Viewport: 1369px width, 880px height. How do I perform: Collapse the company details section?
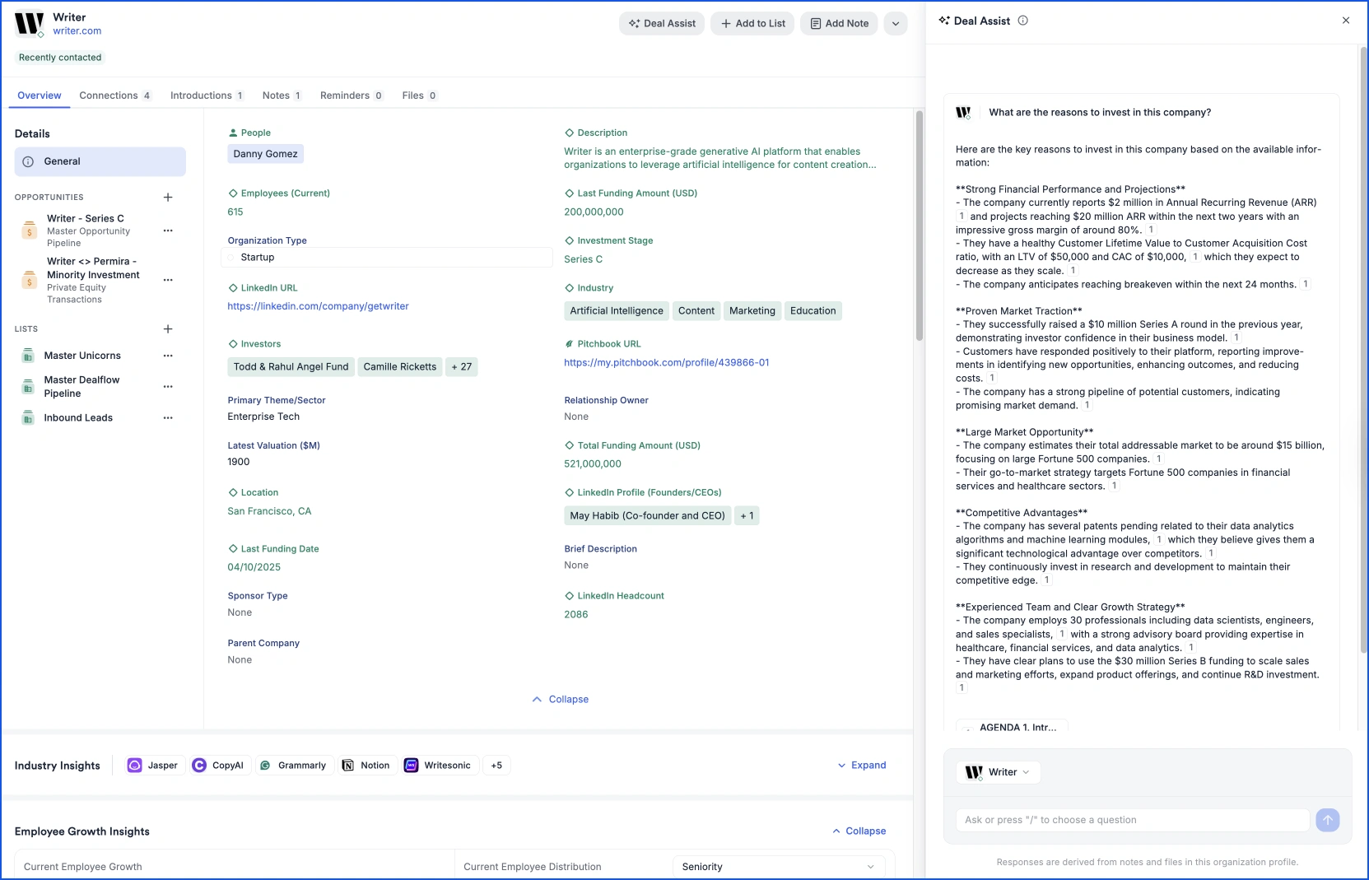pyautogui.click(x=560, y=699)
